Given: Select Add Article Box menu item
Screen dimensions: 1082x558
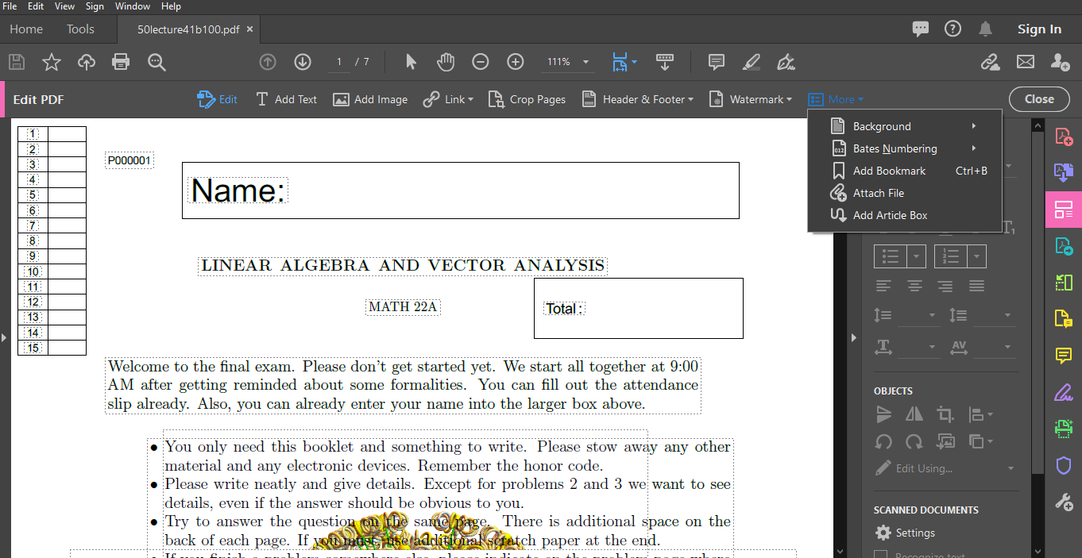Looking at the screenshot, I should tap(905, 215).
